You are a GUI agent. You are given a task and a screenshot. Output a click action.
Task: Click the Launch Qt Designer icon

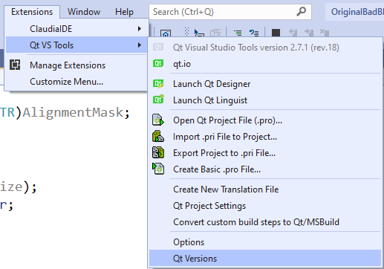point(158,84)
